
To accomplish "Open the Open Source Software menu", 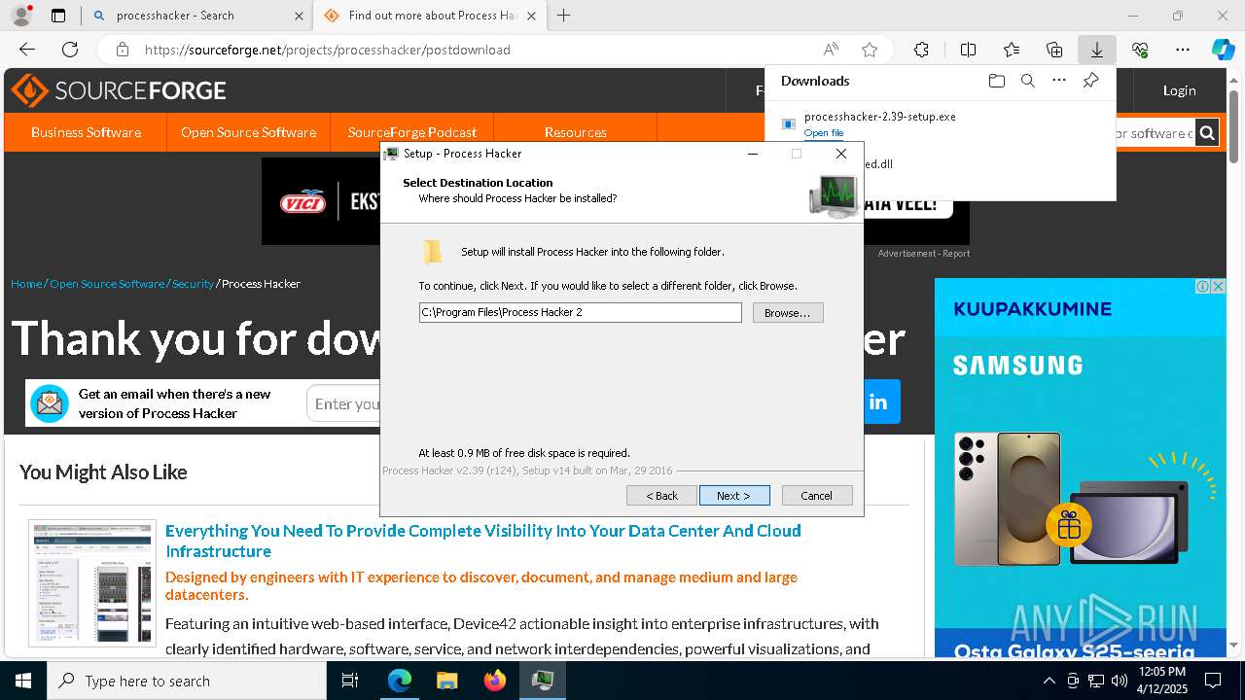I will (248, 132).
